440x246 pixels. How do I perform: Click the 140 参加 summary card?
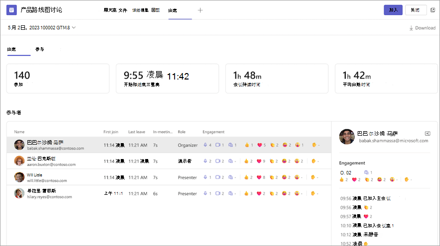pyautogui.click(x=58, y=79)
